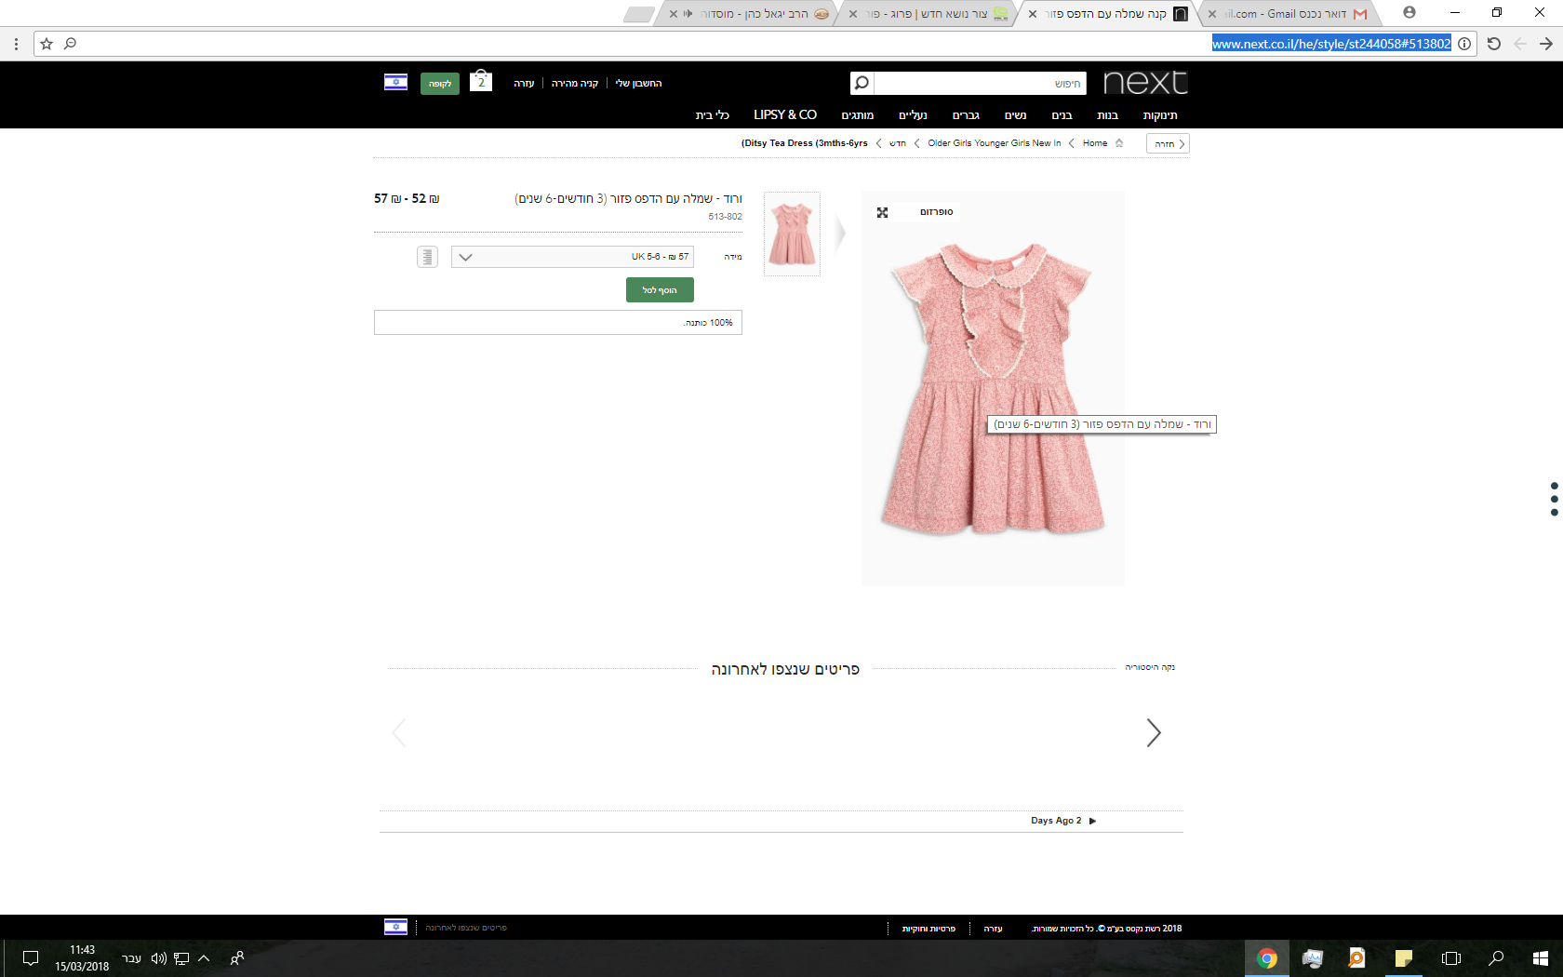Open the מותגים category menu
Viewport: 1563px width, 977px height.
pyautogui.click(x=858, y=115)
